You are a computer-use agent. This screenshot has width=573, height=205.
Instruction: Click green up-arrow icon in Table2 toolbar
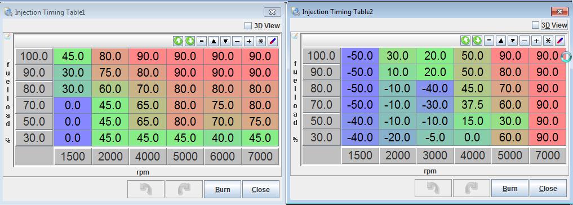tap(465, 41)
